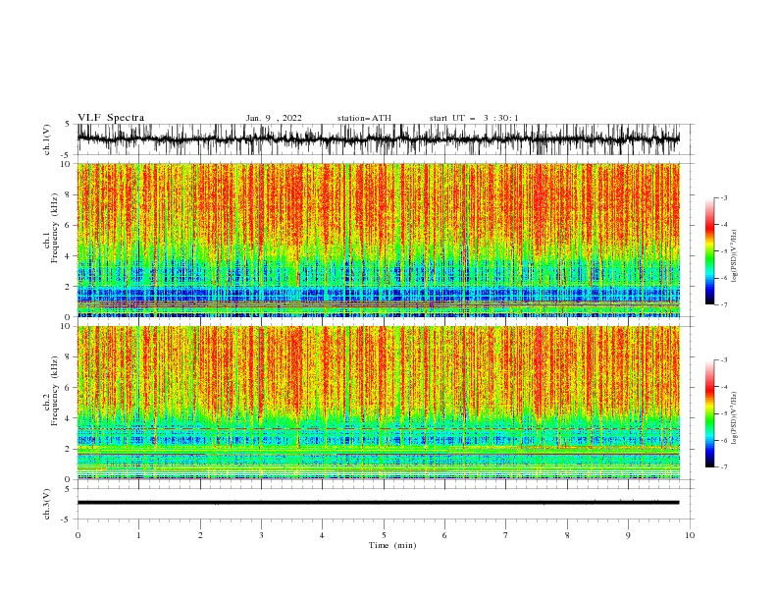Click the ch.1 'Frequency (kHz)' axis label

tap(55, 229)
